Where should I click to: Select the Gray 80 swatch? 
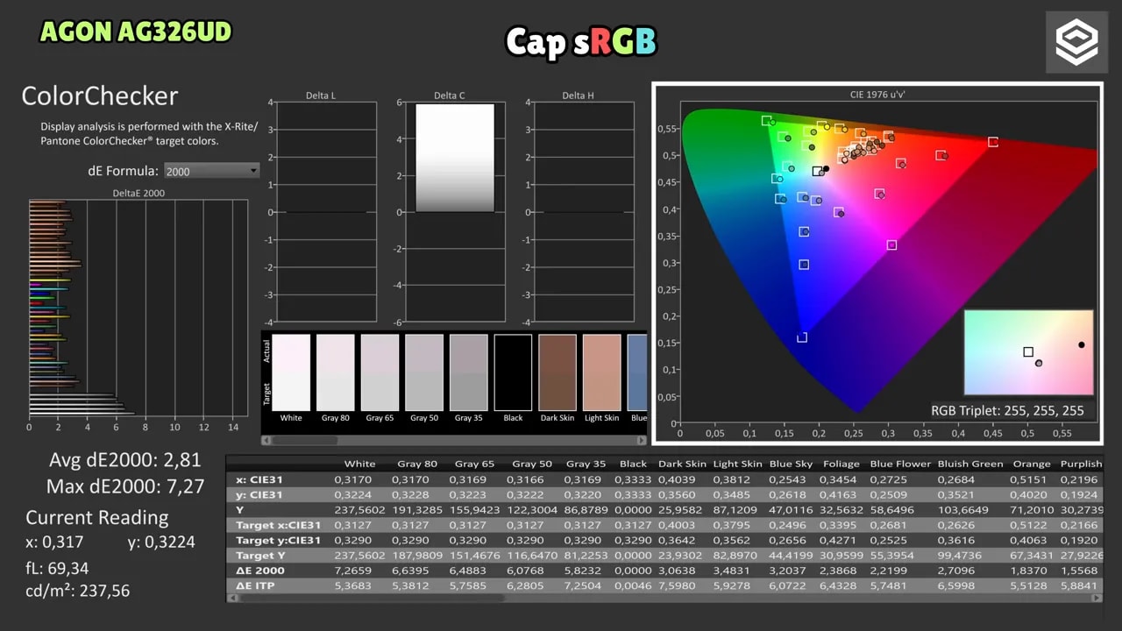tap(336, 372)
